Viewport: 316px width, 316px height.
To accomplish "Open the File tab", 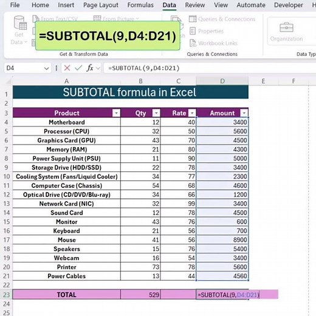I will (15, 5).
